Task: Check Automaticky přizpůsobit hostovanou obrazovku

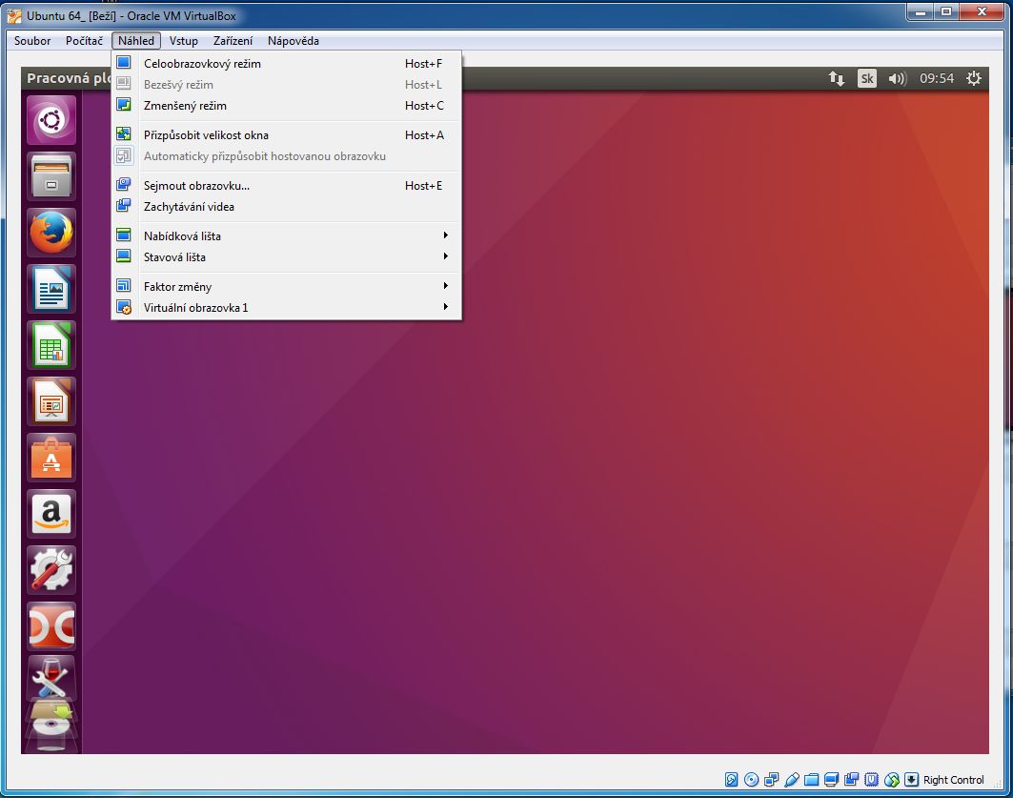Action: click(x=286, y=155)
